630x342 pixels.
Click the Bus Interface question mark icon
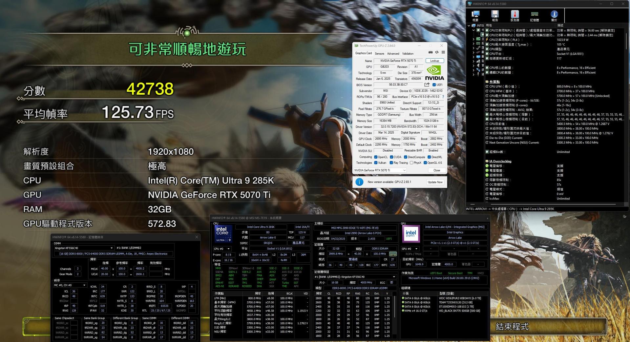pyautogui.click(x=443, y=97)
